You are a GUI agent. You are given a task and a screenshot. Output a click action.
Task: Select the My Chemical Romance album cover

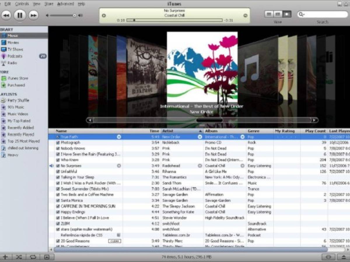pos(146,68)
